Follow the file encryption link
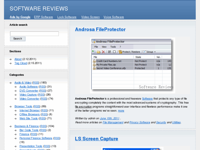 coord(83,107)
